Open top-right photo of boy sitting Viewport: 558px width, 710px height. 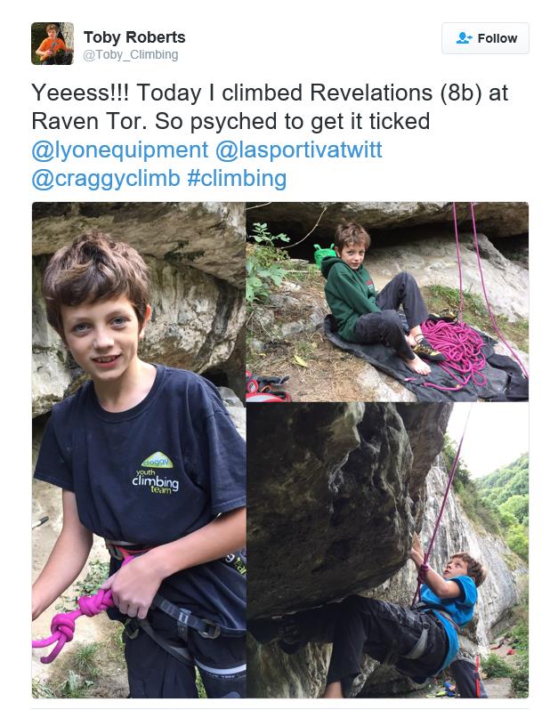coord(387,301)
